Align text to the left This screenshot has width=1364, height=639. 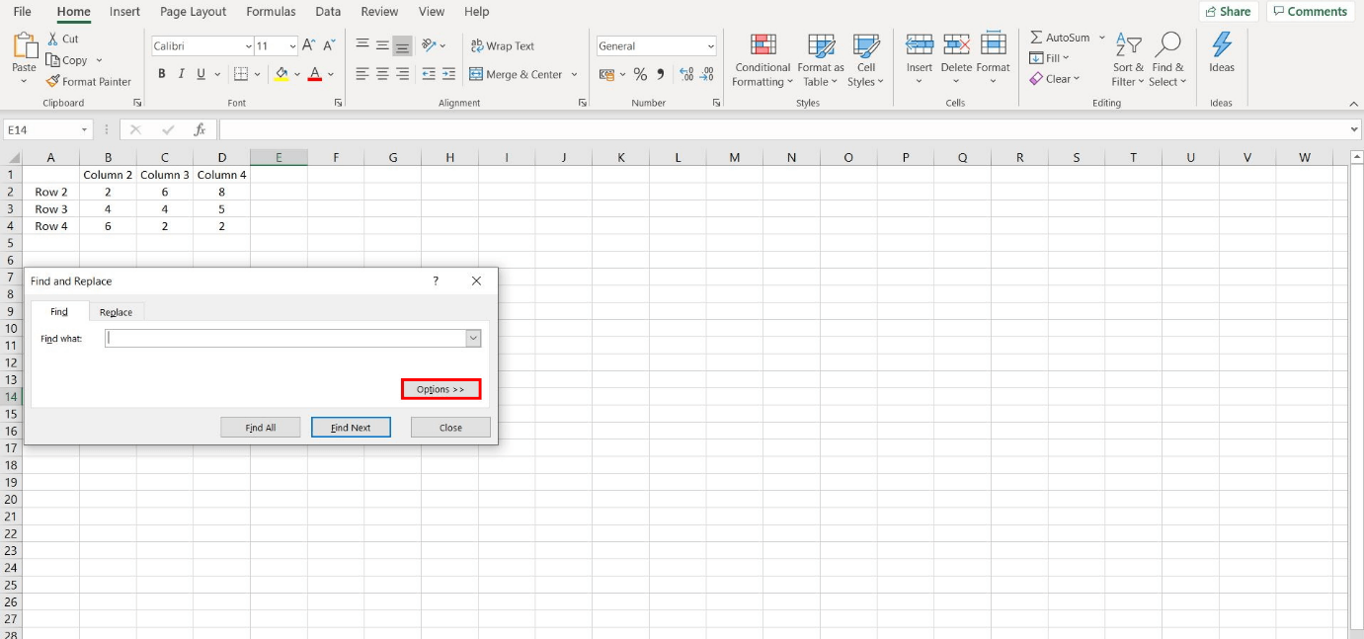click(x=362, y=74)
